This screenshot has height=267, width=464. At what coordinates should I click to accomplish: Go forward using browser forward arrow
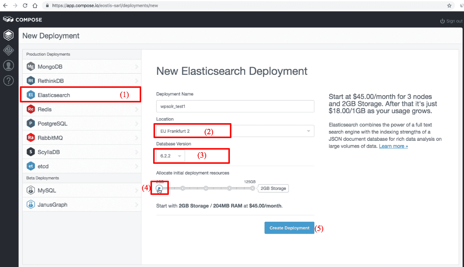click(x=15, y=6)
